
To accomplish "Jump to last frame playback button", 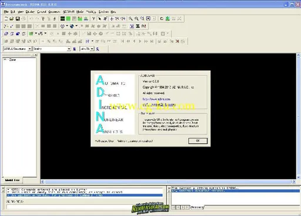I will click(152, 41).
